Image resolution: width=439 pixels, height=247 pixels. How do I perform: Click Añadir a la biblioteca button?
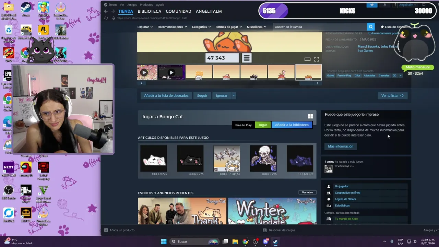[292, 125]
